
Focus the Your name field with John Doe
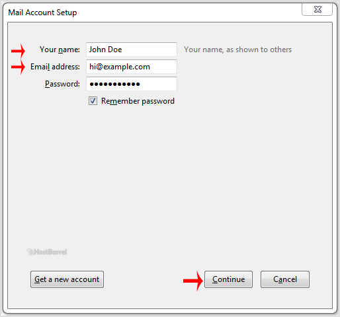132,50
